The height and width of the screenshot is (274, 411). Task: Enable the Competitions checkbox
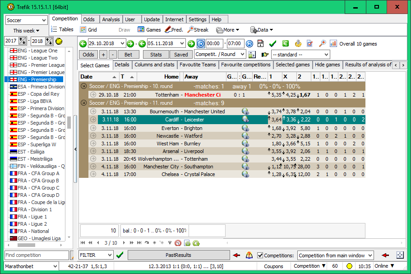point(261,255)
